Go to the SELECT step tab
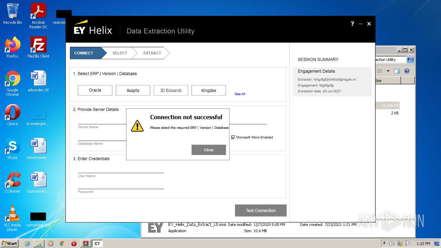 click(120, 53)
